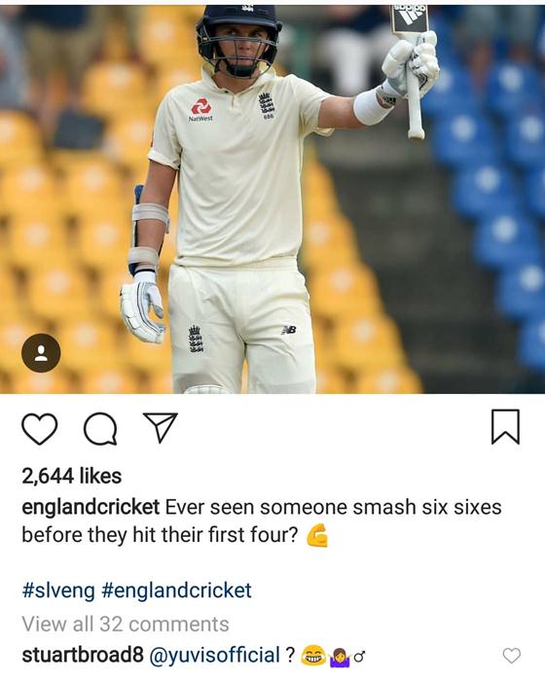The image size is (545, 681).
Task: Show tagged people on the photo
Action: [41, 352]
